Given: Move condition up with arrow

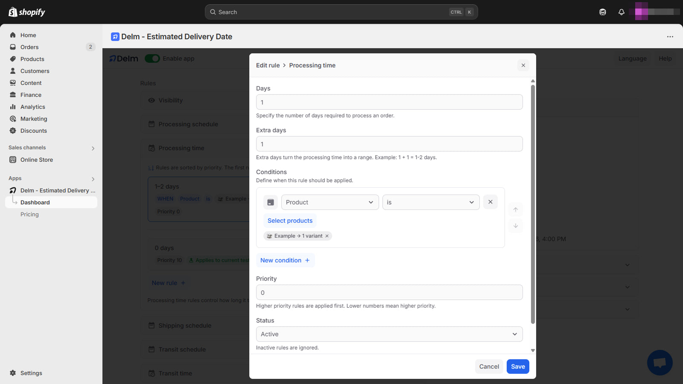Looking at the screenshot, I should [516, 209].
